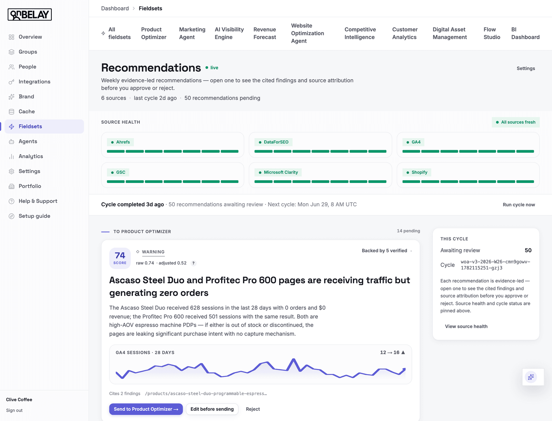Click the question mark next to adjusted score
The width and height of the screenshot is (552, 421).
(x=193, y=263)
